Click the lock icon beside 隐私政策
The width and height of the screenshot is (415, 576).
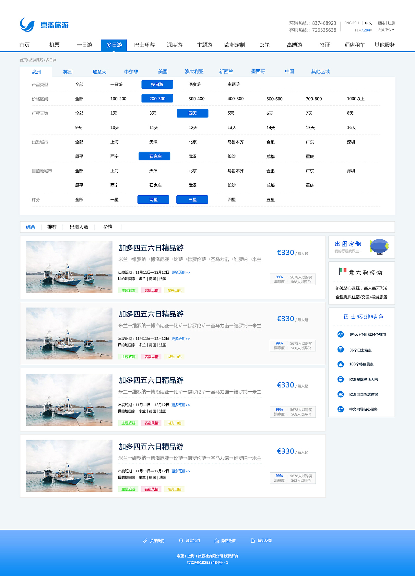[217, 541]
